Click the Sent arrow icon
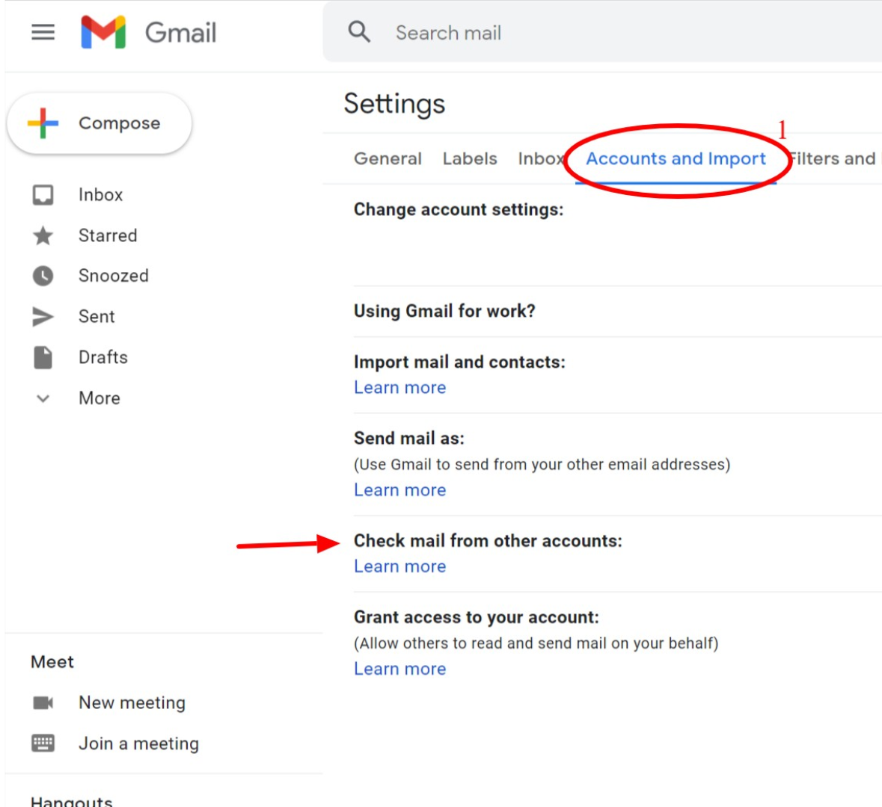 [43, 317]
